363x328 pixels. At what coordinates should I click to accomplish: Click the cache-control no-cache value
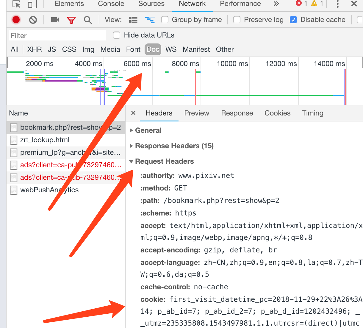tap(211, 287)
